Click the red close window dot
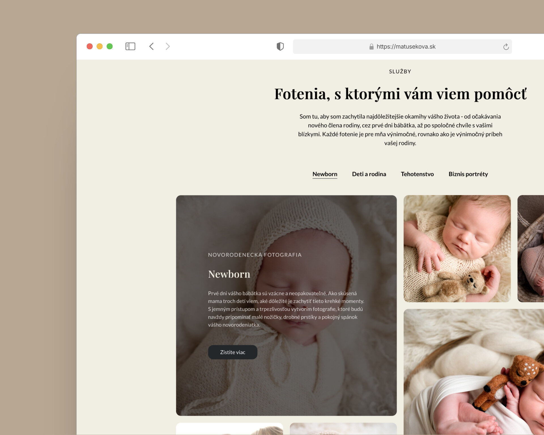The image size is (544, 435). (x=90, y=46)
